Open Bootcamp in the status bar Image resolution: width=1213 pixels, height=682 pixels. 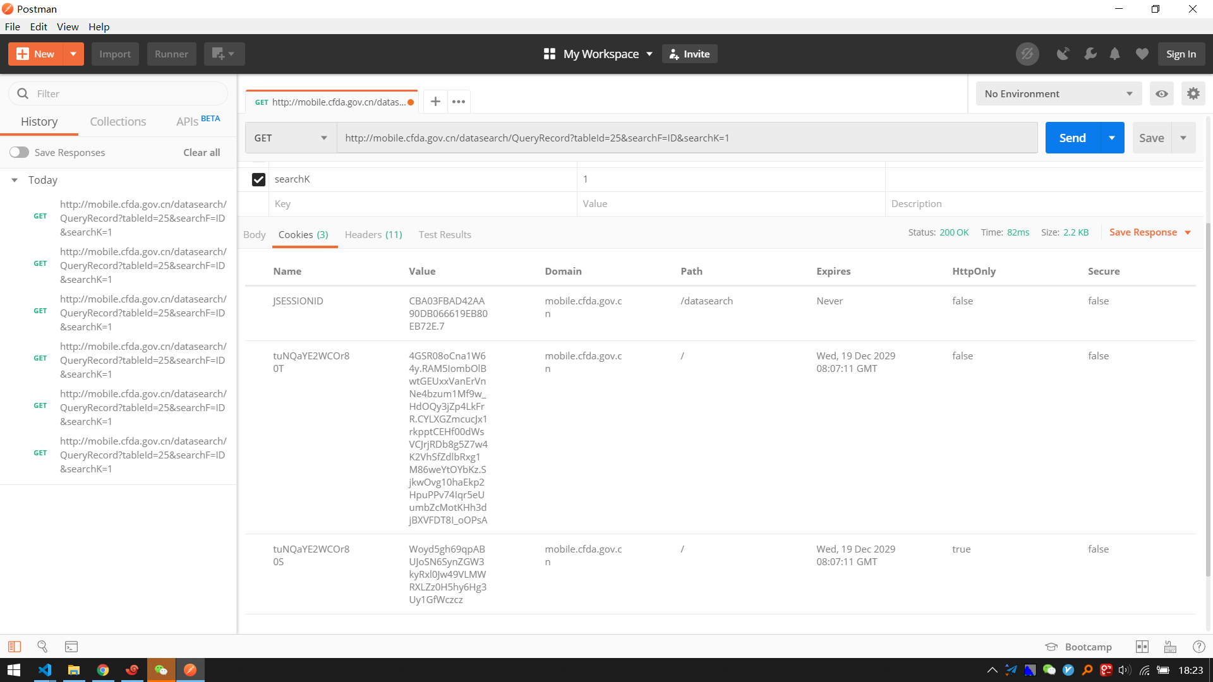click(1079, 647)
